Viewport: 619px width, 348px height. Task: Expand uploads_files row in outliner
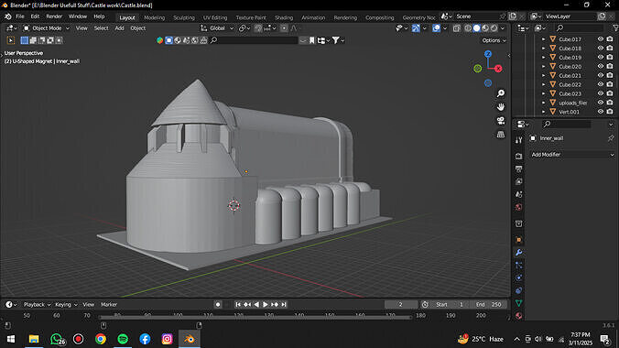point(543,103)
